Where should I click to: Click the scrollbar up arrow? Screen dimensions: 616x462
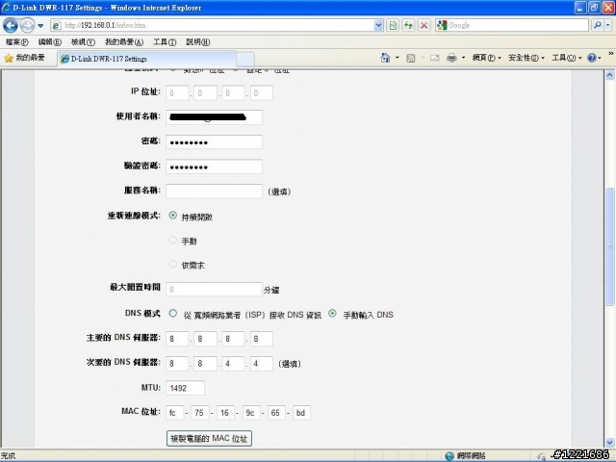click(609, 75)
